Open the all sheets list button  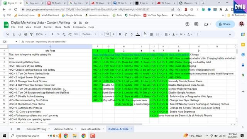pyautogui.click(x=19, y=129)
